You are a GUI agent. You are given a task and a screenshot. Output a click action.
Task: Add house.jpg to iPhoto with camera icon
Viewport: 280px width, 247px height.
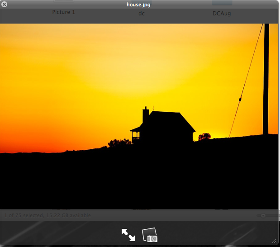coord(150,235)
